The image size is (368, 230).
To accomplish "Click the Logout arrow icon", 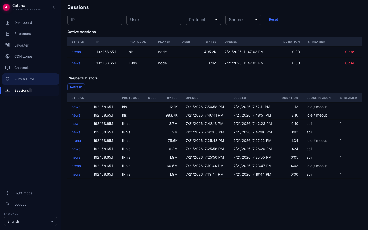I will pyautogui.click(x=8, y=204).
